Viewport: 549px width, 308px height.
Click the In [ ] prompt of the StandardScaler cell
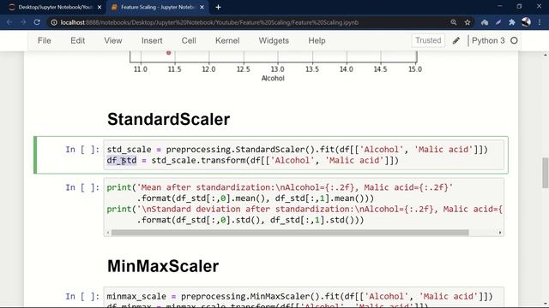(82, 150)
